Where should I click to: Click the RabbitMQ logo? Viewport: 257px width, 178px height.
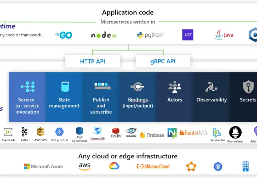193,133
